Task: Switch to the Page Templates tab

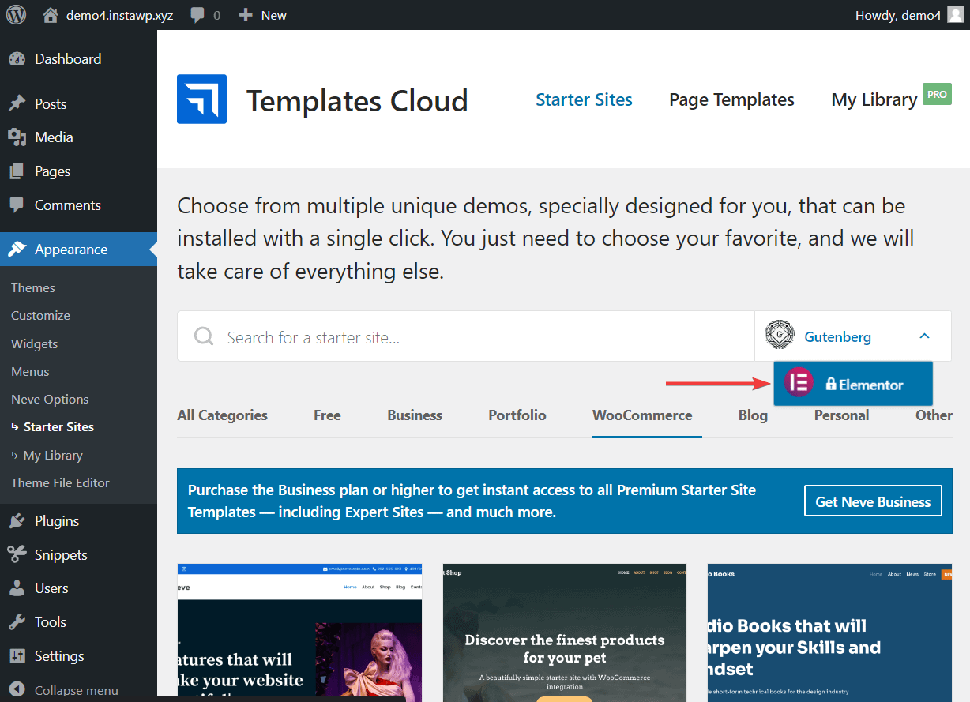Action: pos(731,99)
